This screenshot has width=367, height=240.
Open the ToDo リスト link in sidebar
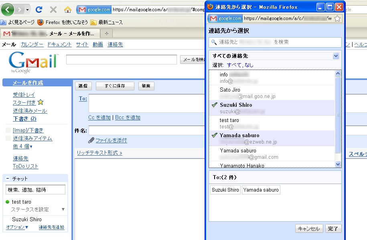tap(26, 166)
